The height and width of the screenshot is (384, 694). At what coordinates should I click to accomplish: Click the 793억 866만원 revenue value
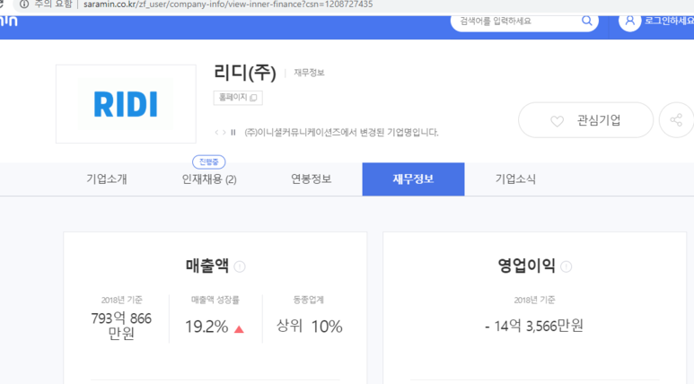click(x=121, y=326)
